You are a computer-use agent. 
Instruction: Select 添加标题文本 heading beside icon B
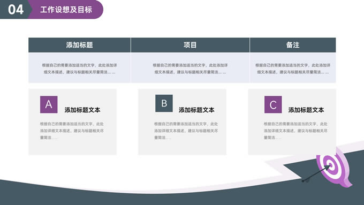pyautogui.click(x=196, y=110)
